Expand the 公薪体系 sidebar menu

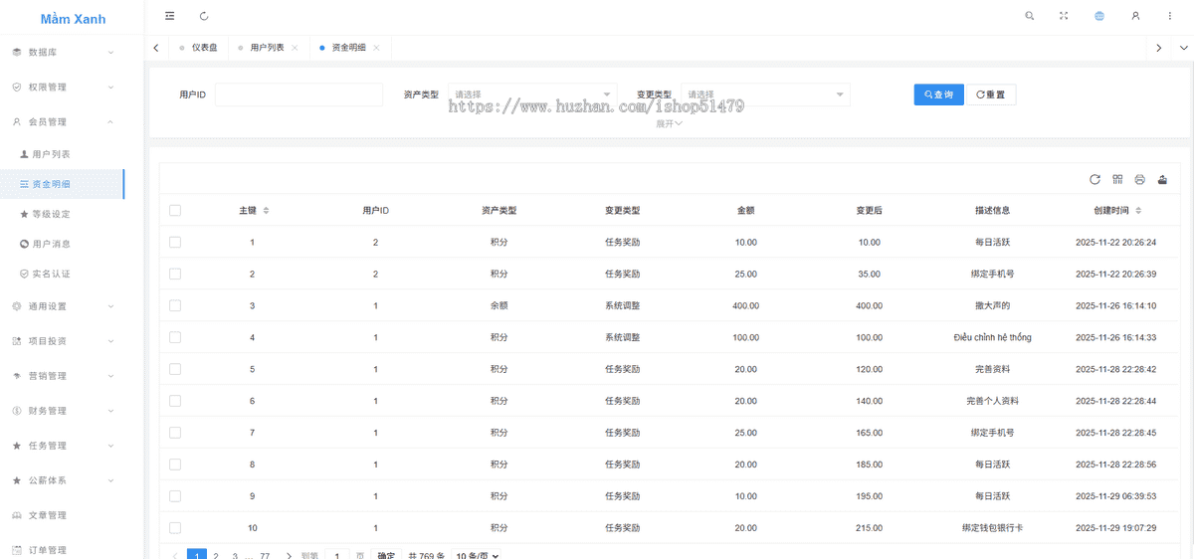[x=62, y=480]
